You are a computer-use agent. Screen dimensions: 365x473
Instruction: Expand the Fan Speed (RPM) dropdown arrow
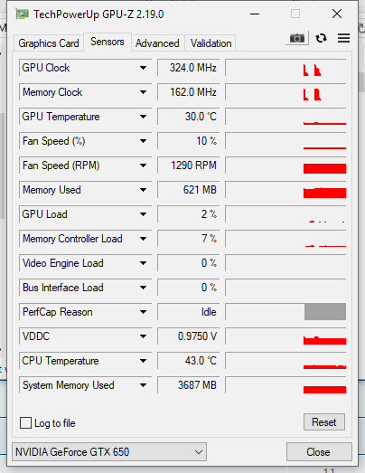pyautogui.click(x=143, y=166)
